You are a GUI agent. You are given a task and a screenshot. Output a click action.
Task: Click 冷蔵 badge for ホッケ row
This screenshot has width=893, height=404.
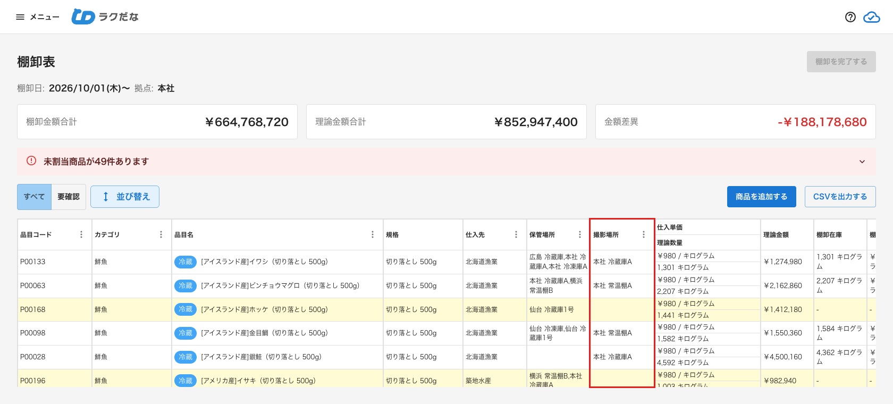click(x=186, y=309)
